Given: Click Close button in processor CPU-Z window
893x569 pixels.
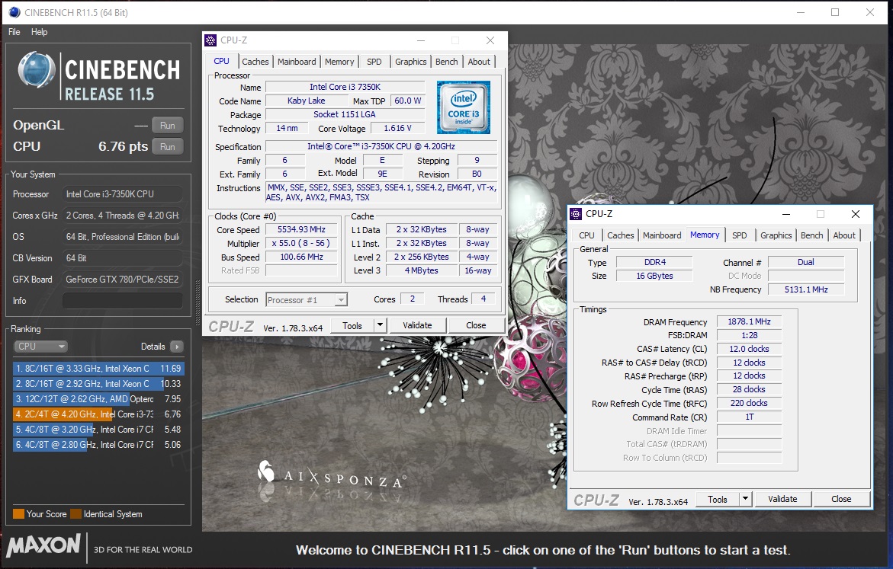Looking at the screenshot, I should [x=476, y=325].
